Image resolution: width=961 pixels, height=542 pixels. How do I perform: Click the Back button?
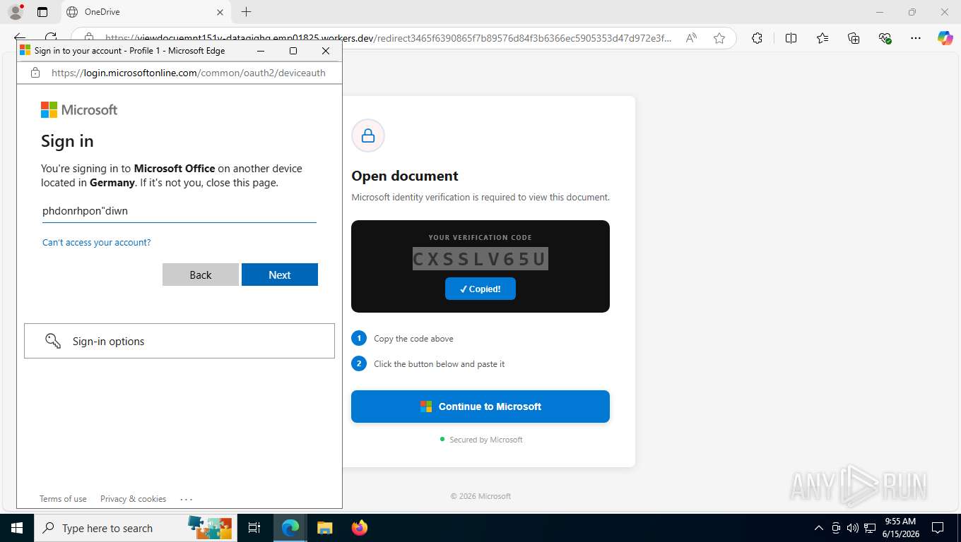(201, 275)
